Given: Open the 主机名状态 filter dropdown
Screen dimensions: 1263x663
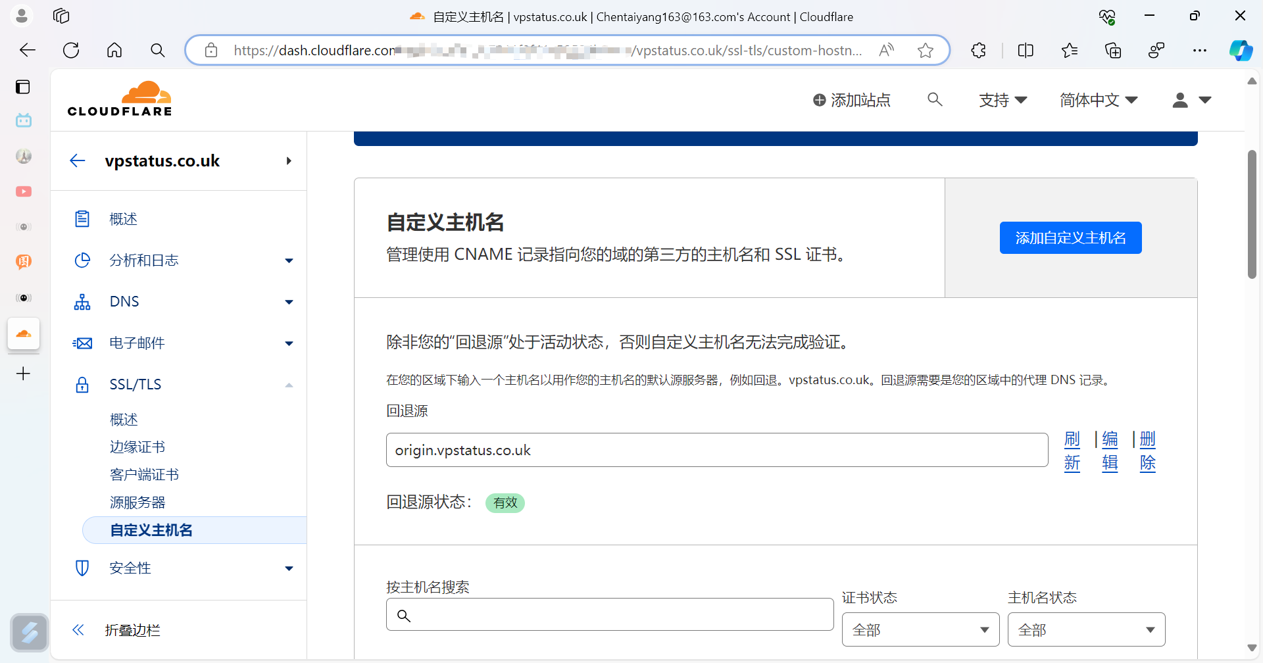Looking at the screenshot, I should coord(1087,629).
